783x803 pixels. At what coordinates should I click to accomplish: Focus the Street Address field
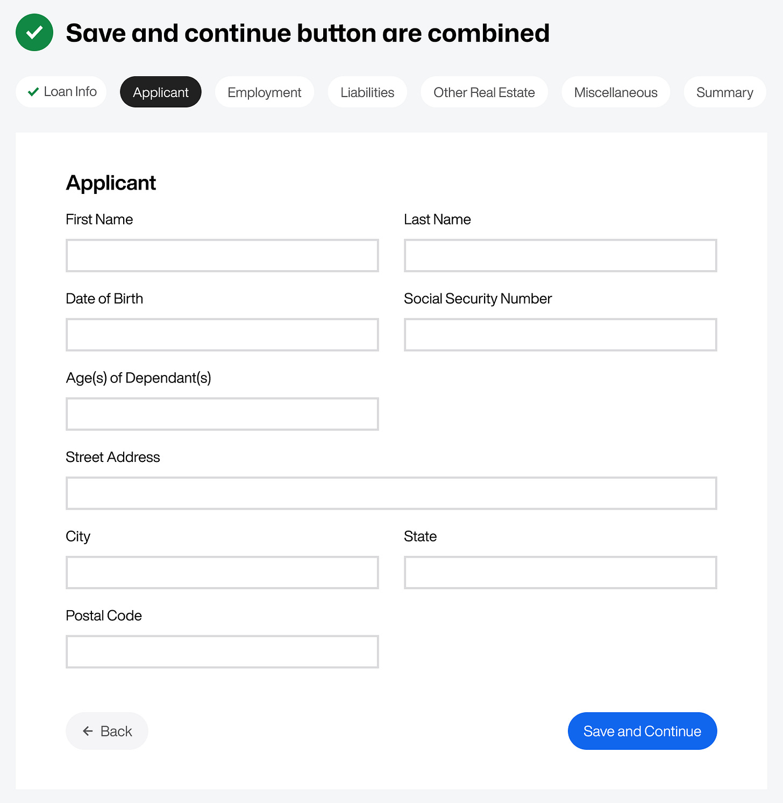391,493
